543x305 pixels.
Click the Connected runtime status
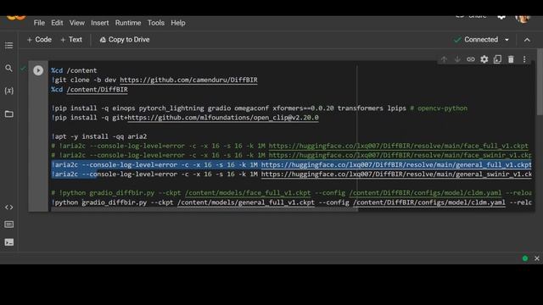477,40
